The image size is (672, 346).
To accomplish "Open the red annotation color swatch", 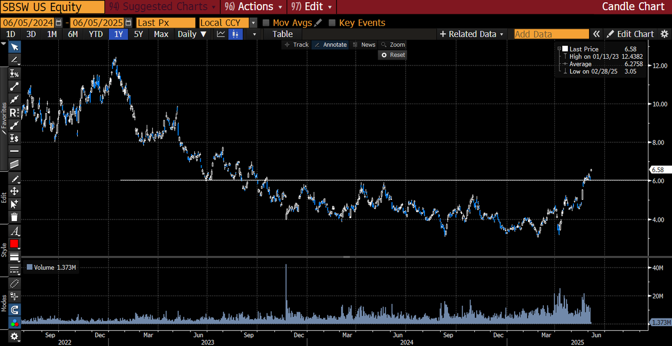I will pyautogui.click(x=15, y=244).
